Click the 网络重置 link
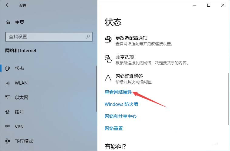The image size is (230, 151). (x=114, y=129)
